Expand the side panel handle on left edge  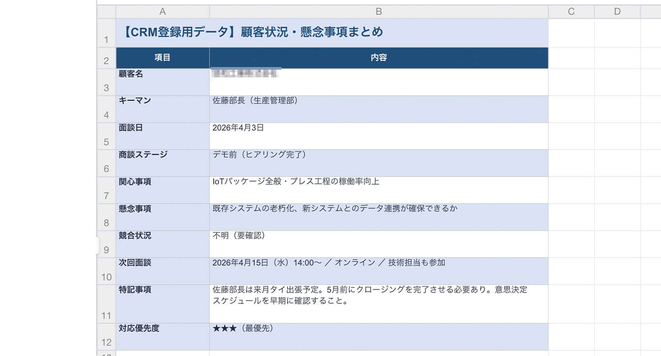click(97, 246)
